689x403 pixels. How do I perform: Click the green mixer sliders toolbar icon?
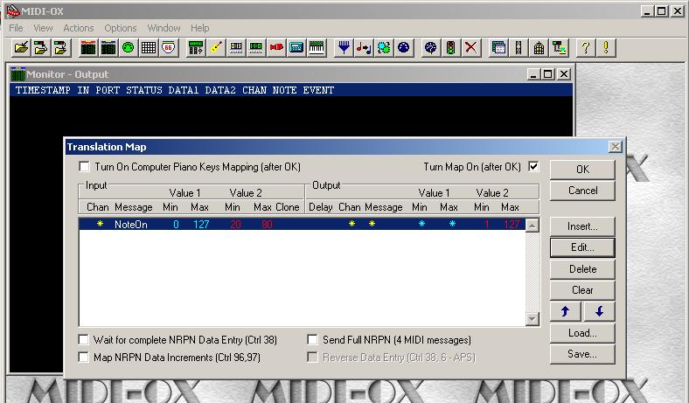tap(196, 47)
